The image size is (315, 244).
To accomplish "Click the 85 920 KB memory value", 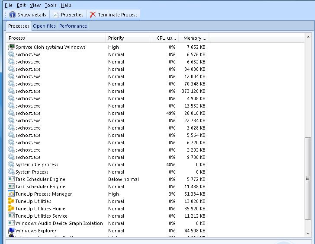I will tap(195, 209).
